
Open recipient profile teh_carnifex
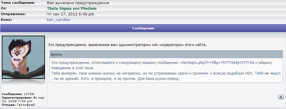pyautogui.click(x=59, y=20)
